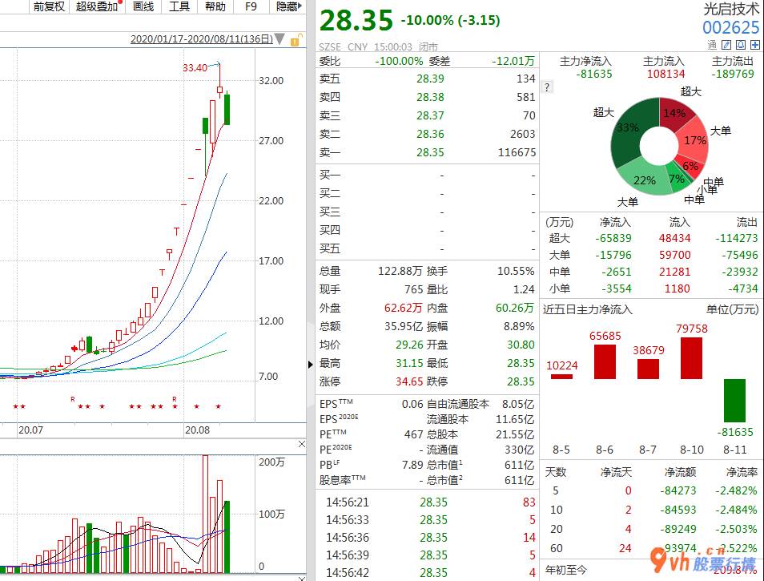Click the trade tick at 14:56:21
764x581 pixels.
point(428,502)
